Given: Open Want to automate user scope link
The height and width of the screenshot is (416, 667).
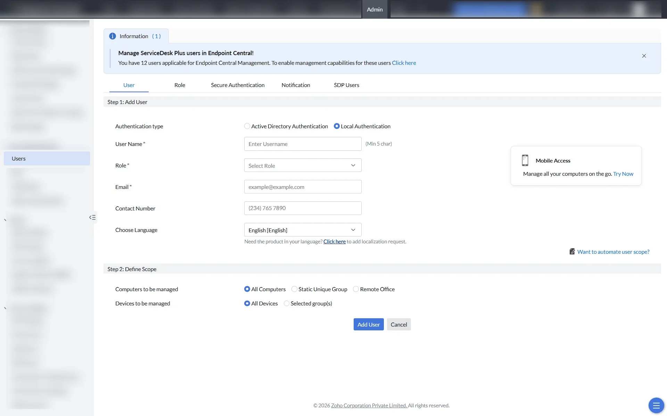Looking at the screenshot, I should pyautogui.click(x=613, y=252).
